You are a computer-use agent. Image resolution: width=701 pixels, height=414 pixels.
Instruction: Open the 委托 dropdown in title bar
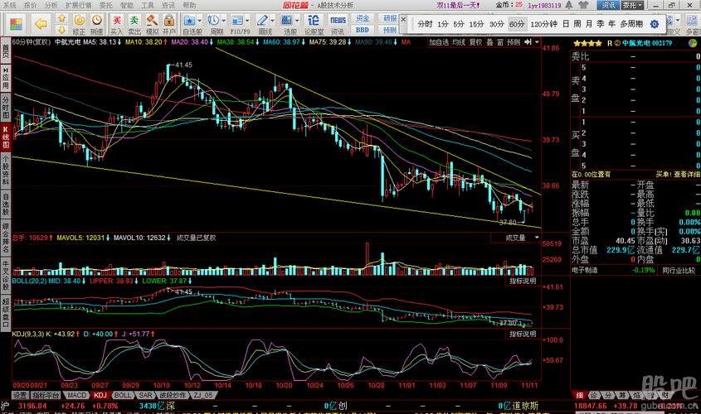point(632,5)
